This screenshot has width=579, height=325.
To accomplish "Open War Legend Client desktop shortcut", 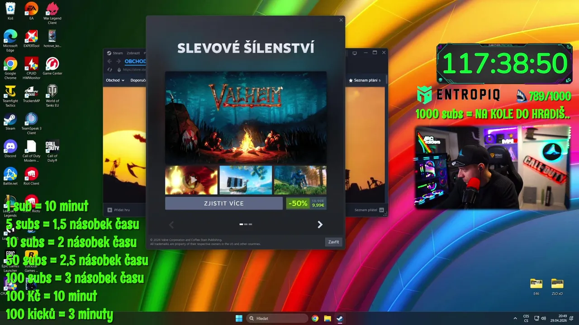I will click(x=52, y=14).
